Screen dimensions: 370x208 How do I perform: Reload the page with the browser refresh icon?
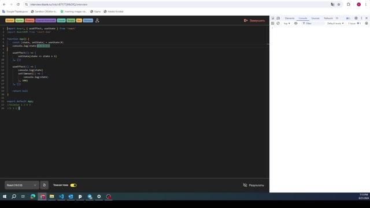pos(18,5)
